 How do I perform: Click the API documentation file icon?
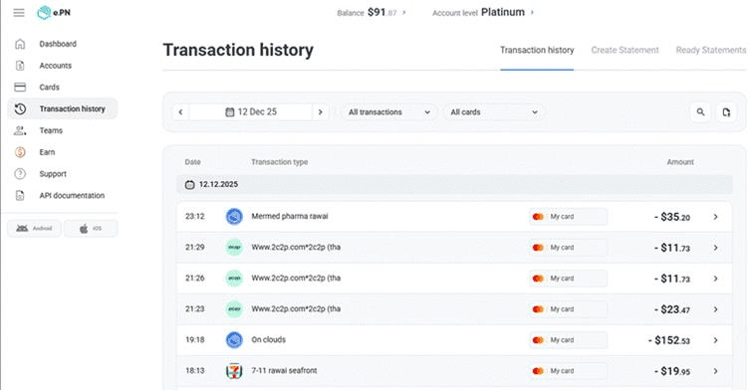click(20, 195)
